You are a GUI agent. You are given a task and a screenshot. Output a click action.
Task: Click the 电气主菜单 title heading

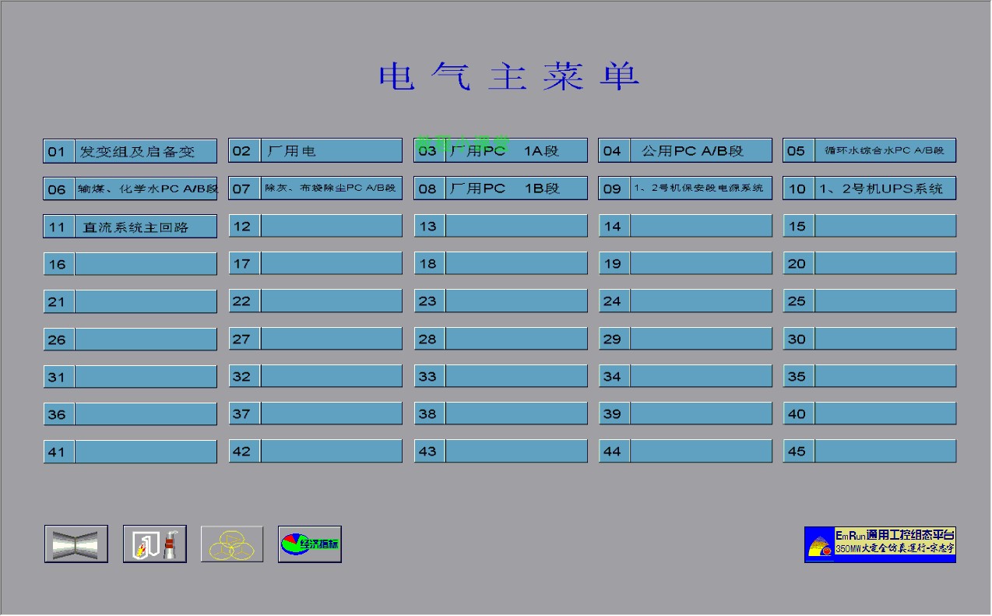click(509, 76)
